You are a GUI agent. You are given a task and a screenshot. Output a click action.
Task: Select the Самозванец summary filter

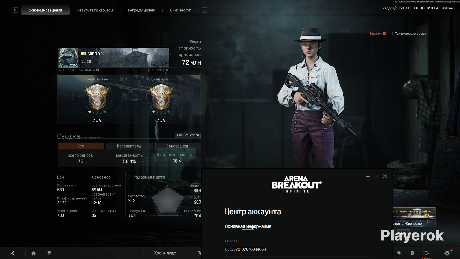coord(177,146)
